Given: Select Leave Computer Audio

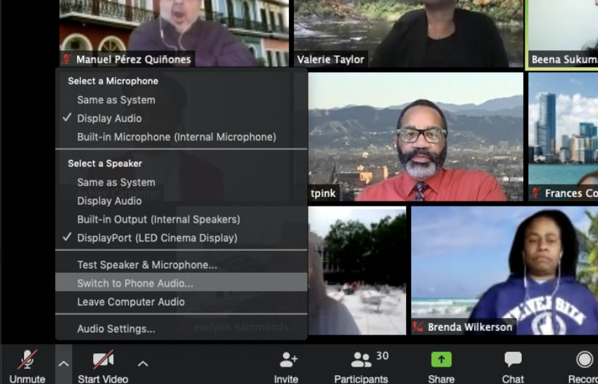Looking at the screenshot, I should [x=181, y=302].
